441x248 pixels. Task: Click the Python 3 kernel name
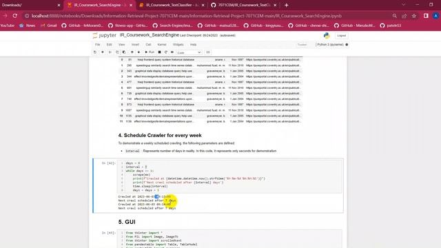331,45
